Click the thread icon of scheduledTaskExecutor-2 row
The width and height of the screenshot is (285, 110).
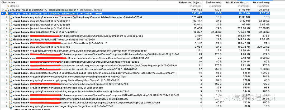(x=7, y=13)
